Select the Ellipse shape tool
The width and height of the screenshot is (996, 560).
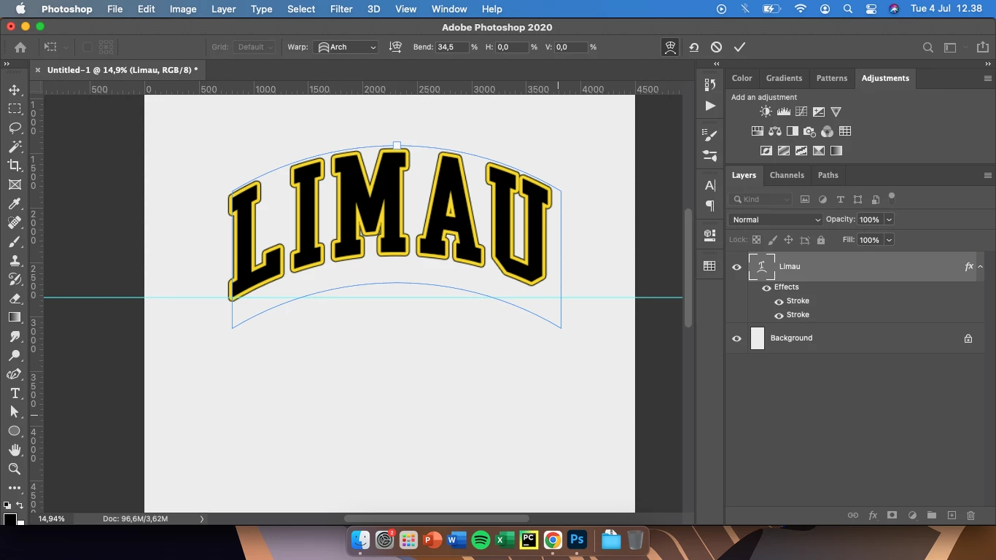click(x=15, y=431)
